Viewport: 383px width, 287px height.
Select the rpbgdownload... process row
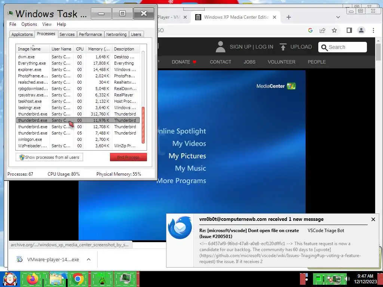tap(78, 88)
